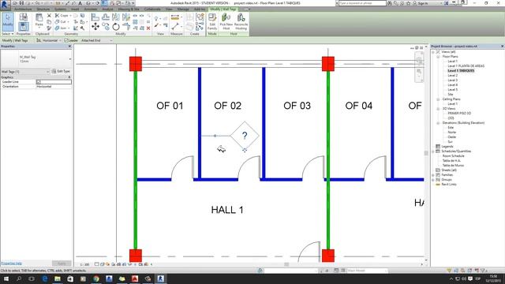Click the Edit Family icon
The image size is (505, 284).
(212, 21)
